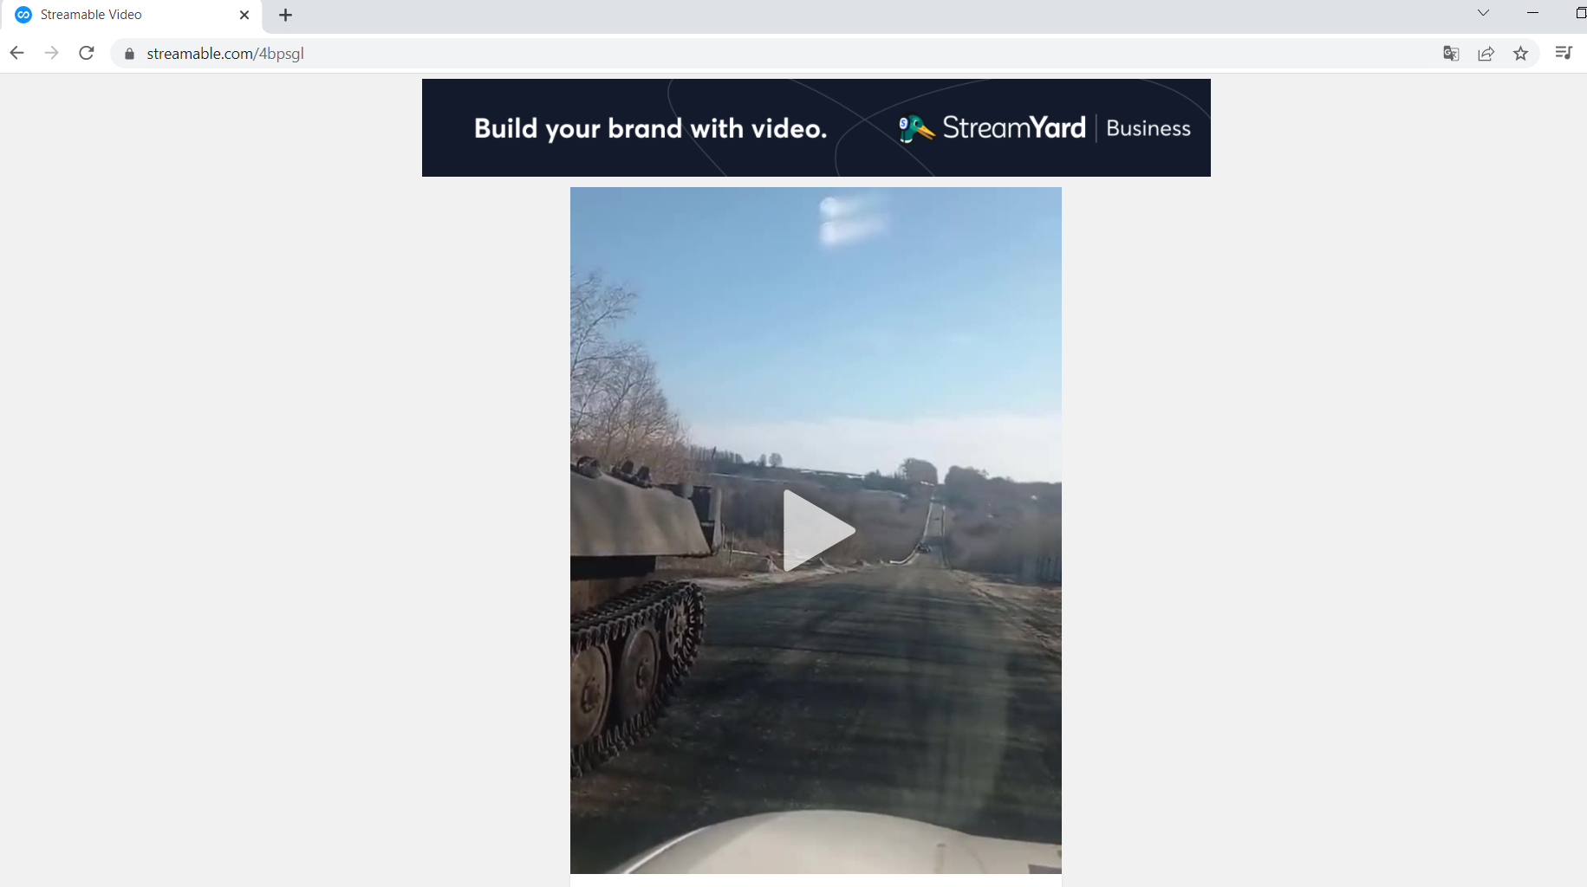Share this page icon
1587x887 pixels.
(1486, 54)
